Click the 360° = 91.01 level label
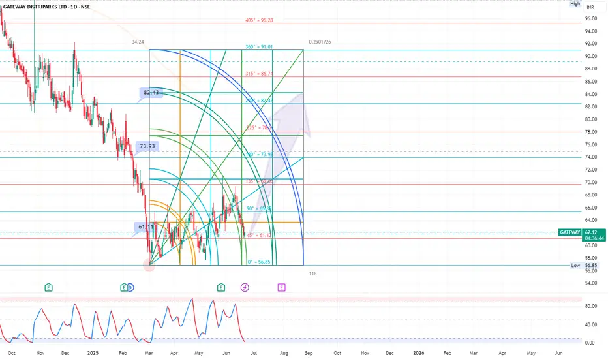The width and height of the screenshot is (608, 359). 258,47
